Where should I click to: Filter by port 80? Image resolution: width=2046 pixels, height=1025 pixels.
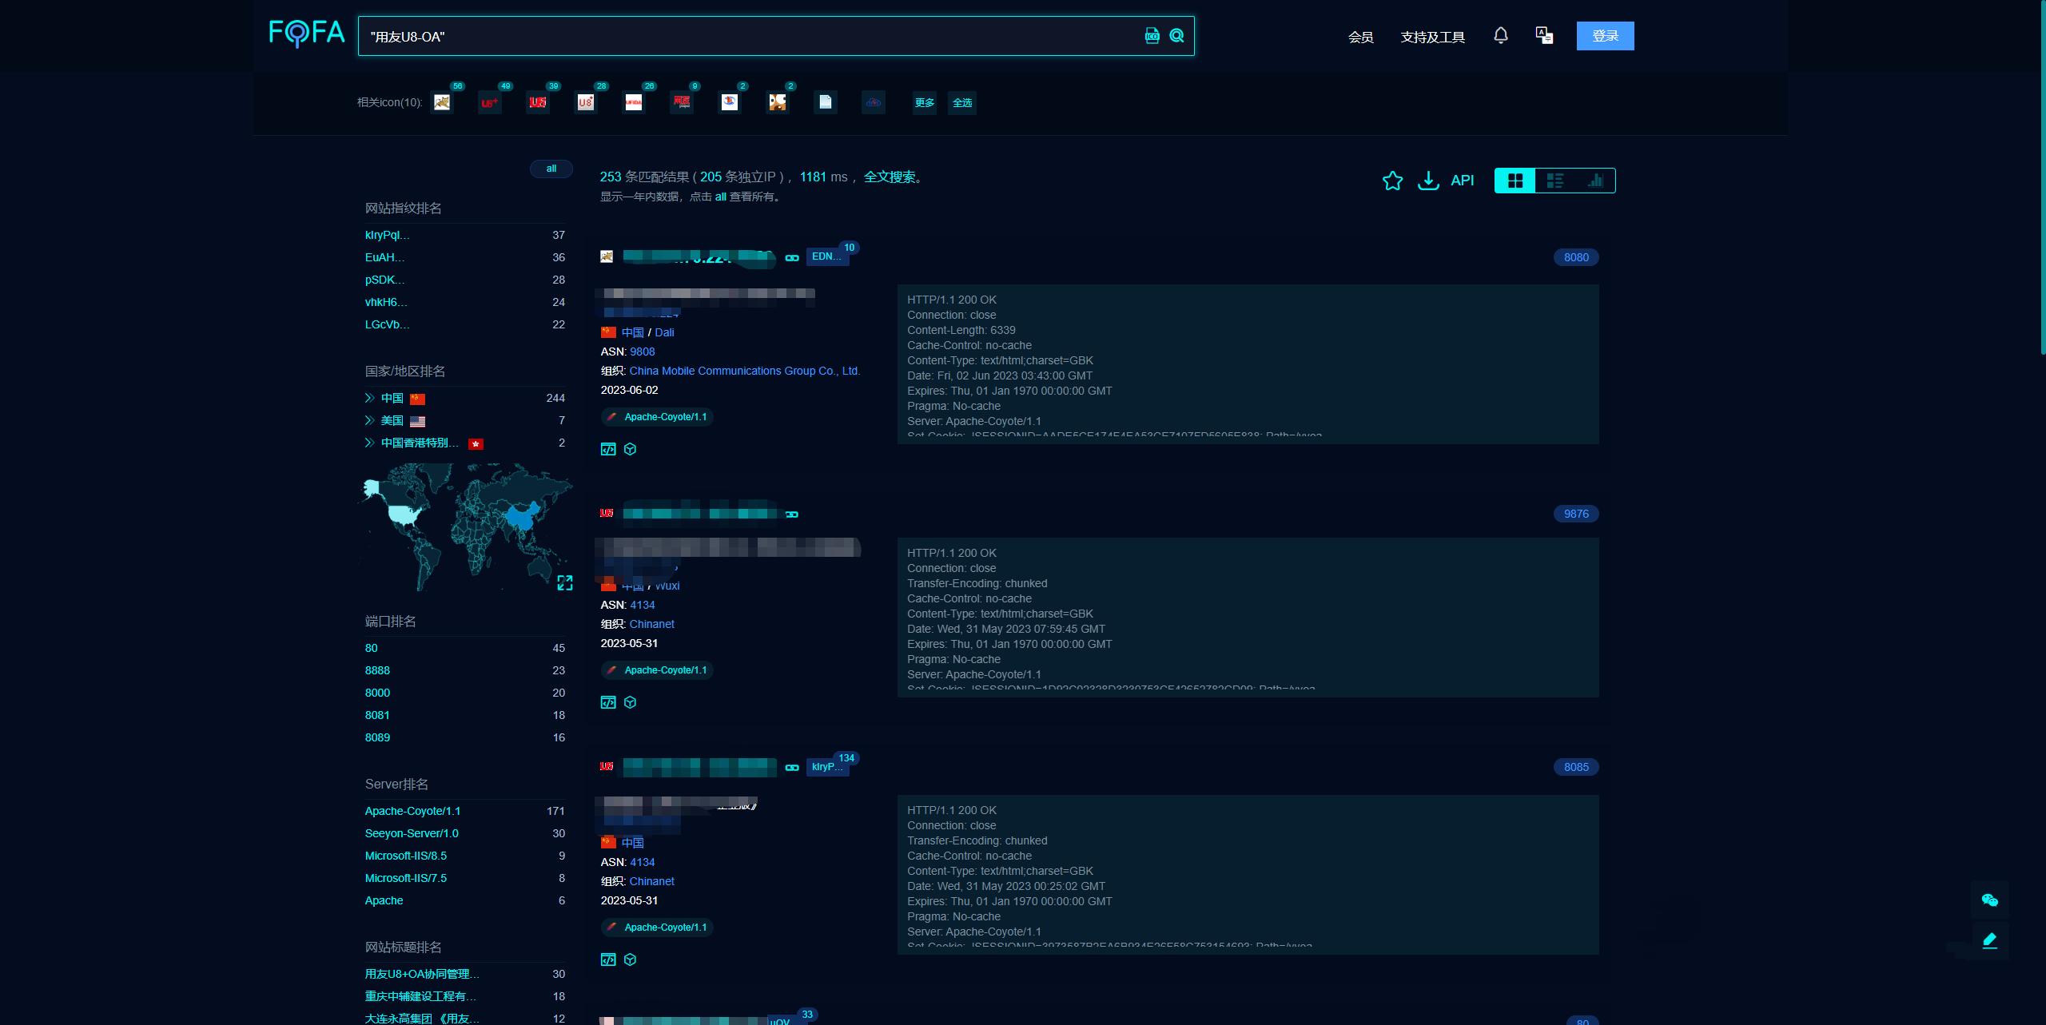(371, 648)
